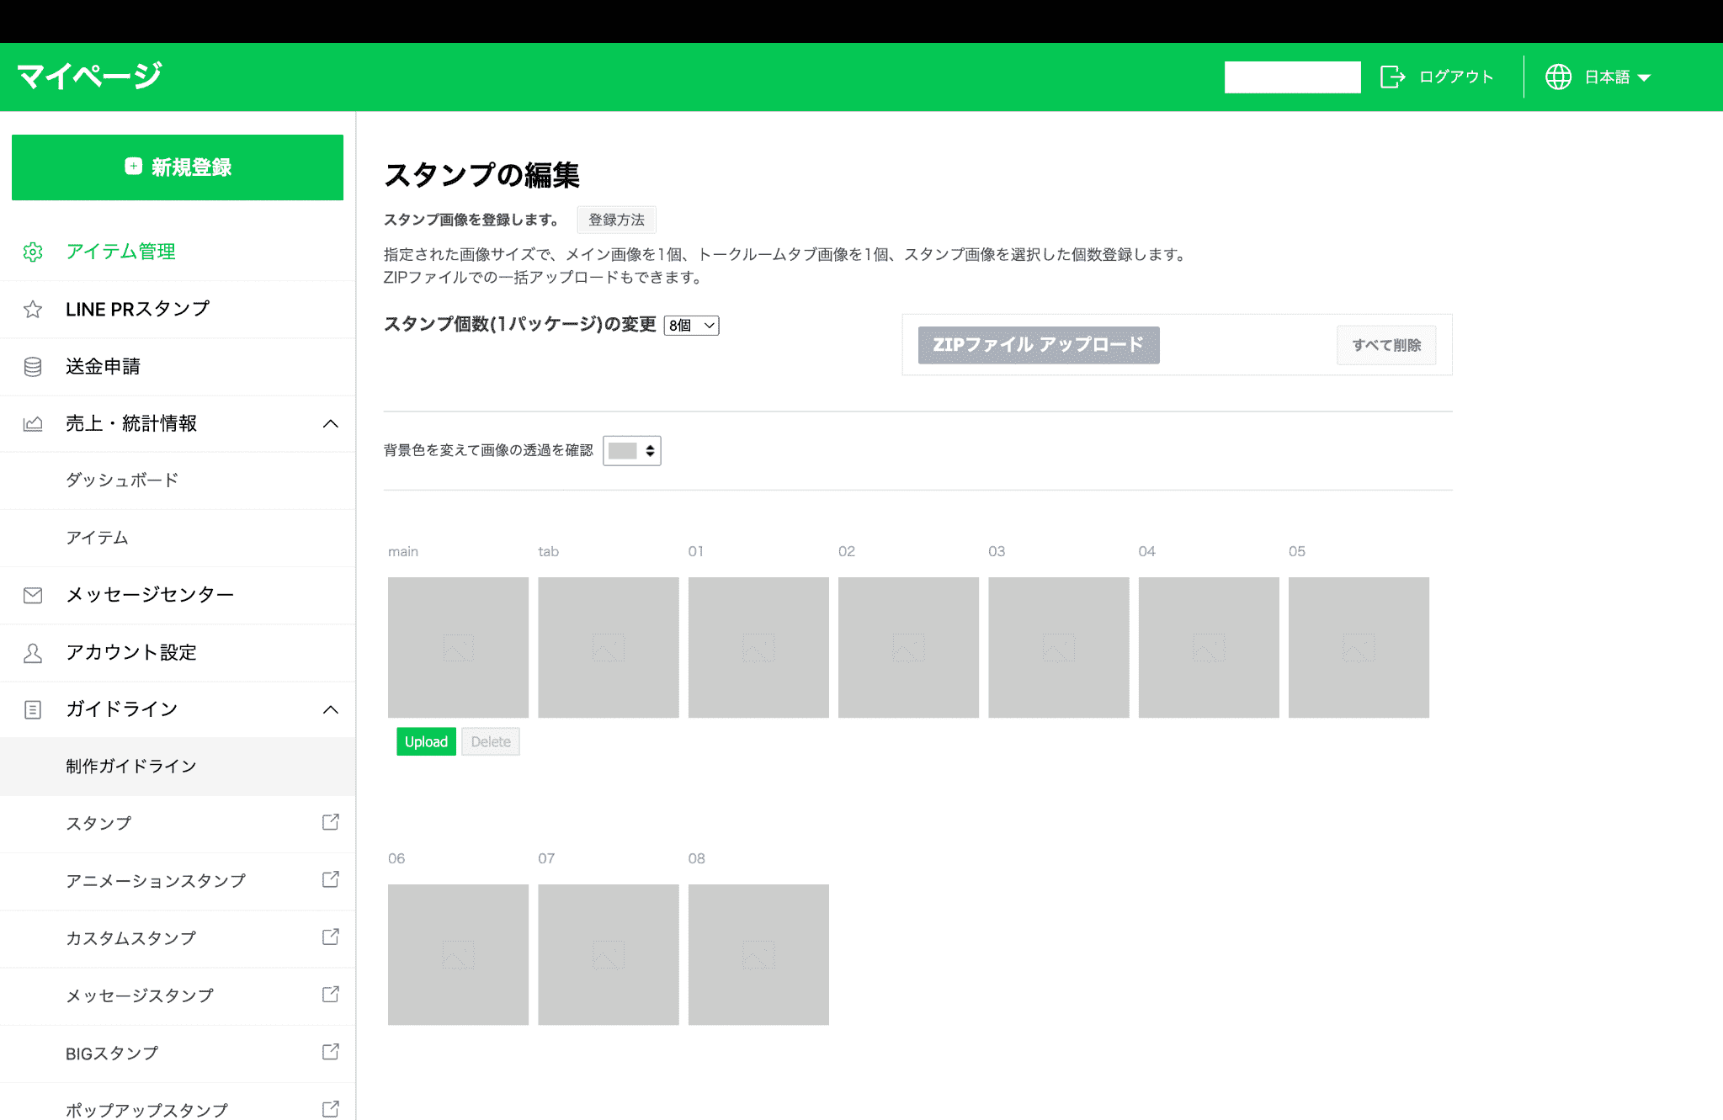Click the coin stack icon beside 送金申請

coord(33,367)
